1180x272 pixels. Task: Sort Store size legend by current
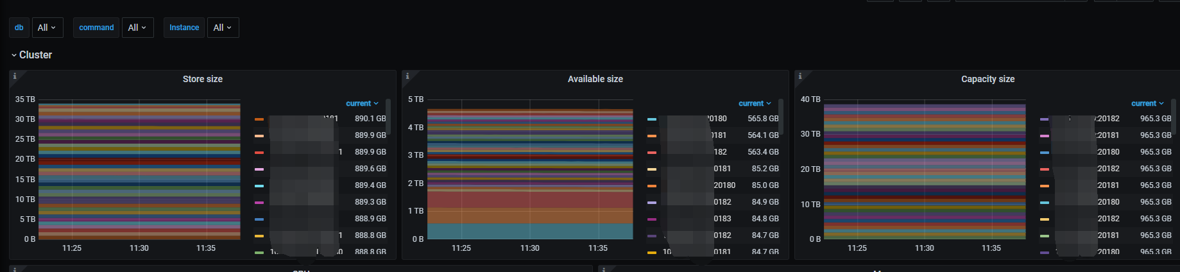coord(362,103)
